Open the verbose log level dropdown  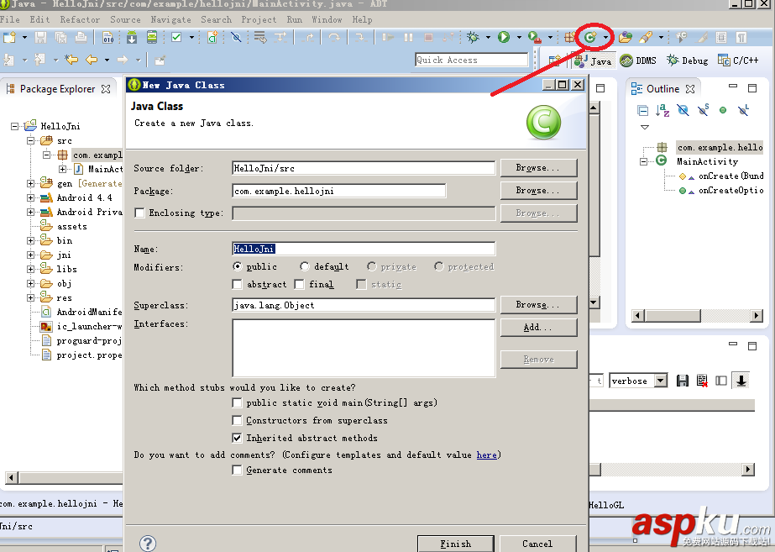point(660,381)
